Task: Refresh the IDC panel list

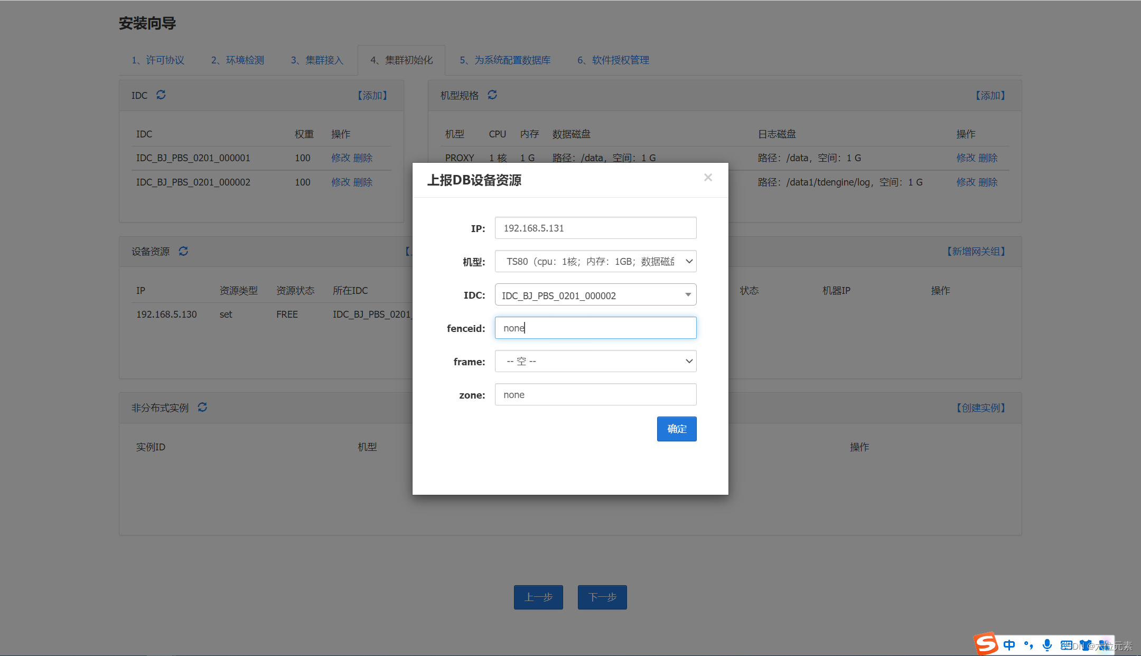Action: tap(161, 95)
